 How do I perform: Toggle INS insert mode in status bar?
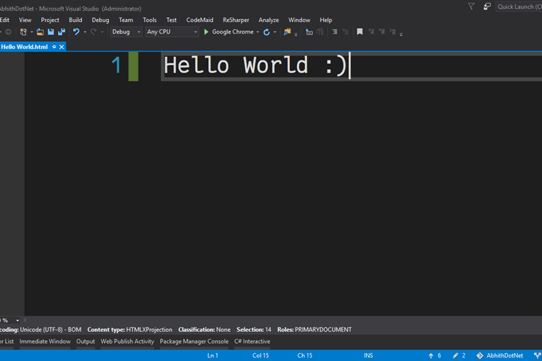(368, 355)
